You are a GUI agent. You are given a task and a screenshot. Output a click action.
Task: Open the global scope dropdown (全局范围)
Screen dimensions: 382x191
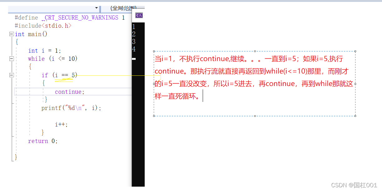point(123,8)
